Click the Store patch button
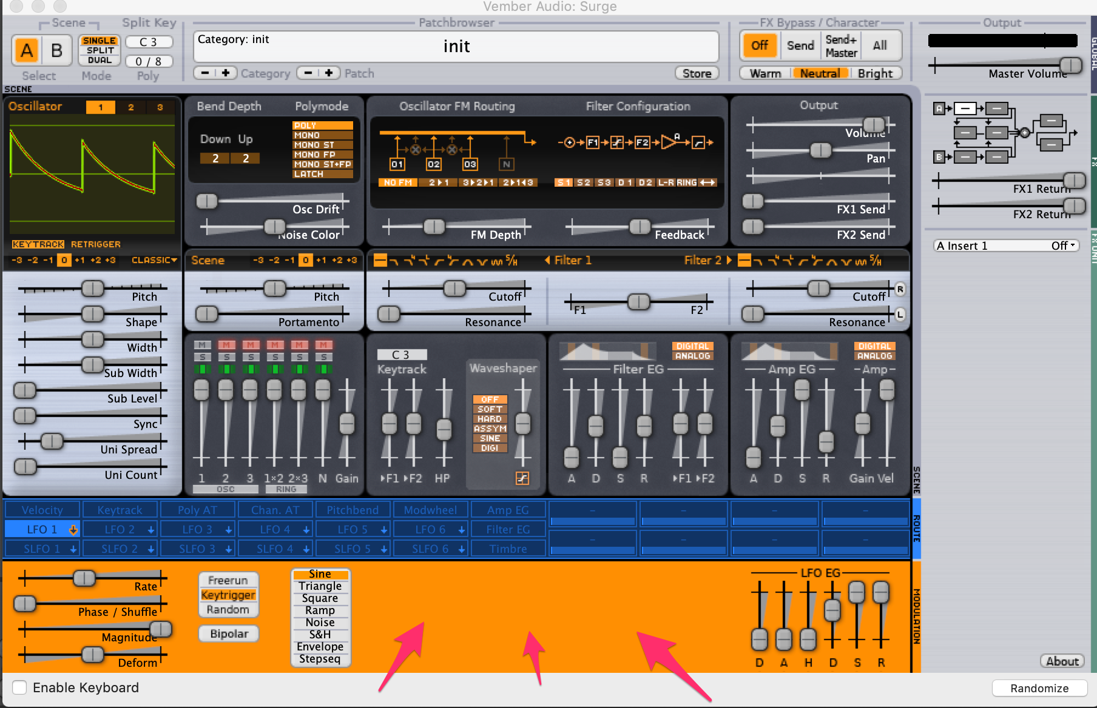1097x708 pixels. (697, 73)
